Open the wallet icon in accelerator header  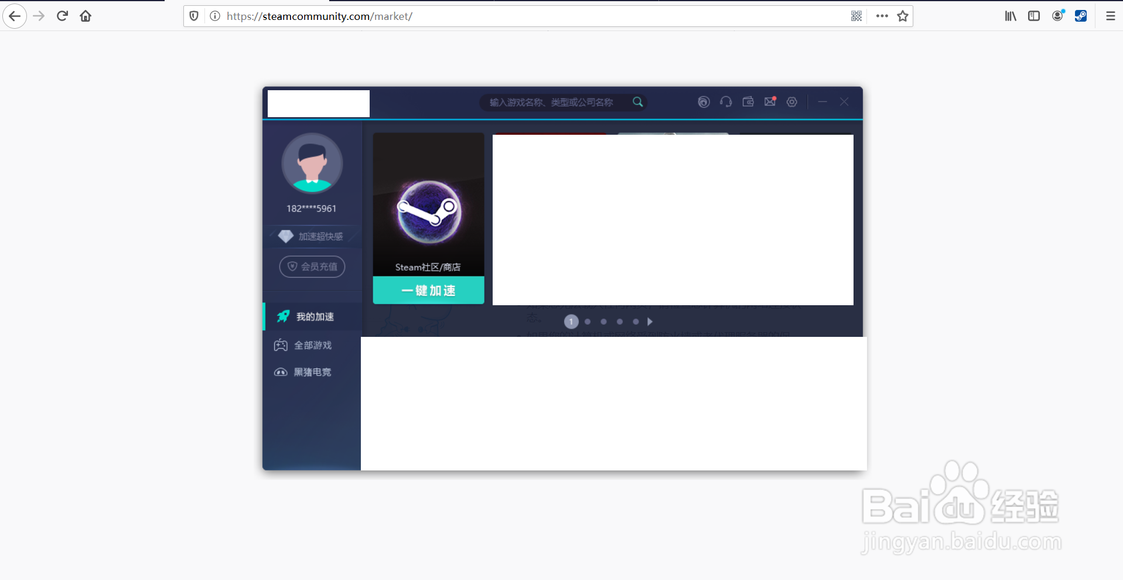click(x=748, y=102)
